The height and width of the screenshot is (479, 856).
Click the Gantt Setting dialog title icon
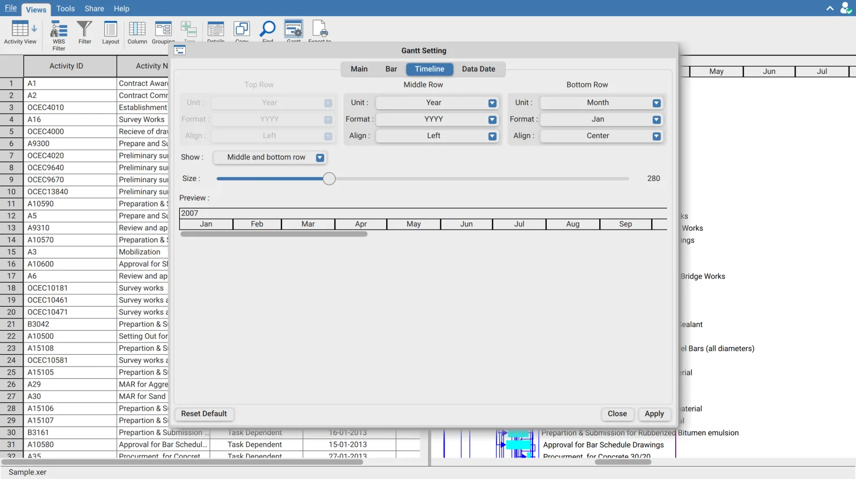(180, 50)
